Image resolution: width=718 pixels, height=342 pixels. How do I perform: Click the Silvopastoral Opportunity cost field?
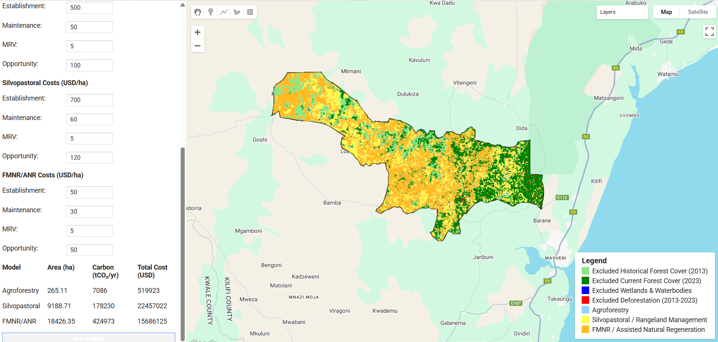click(x=89, y=158)
